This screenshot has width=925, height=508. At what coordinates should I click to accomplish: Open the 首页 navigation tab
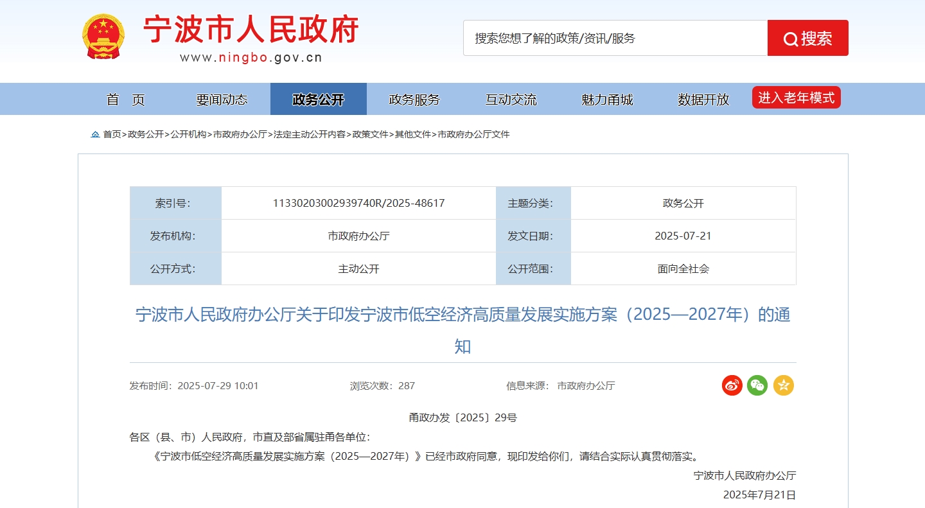pos(126,100)
